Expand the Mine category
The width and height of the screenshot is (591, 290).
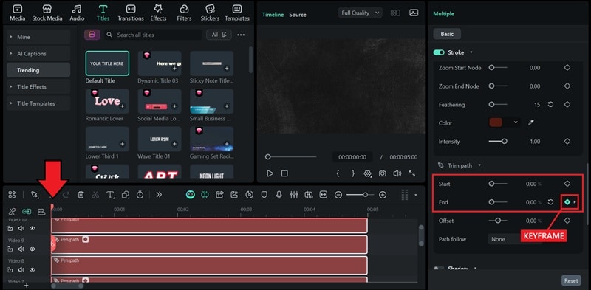tap(38, 37)
